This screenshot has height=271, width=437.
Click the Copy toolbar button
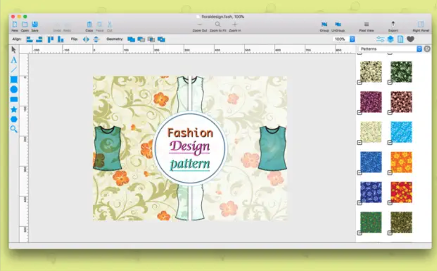[89, 24]
